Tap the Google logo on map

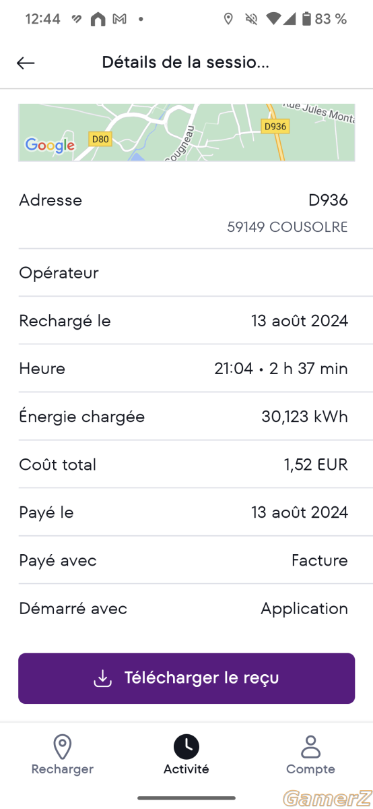point(50,145)
